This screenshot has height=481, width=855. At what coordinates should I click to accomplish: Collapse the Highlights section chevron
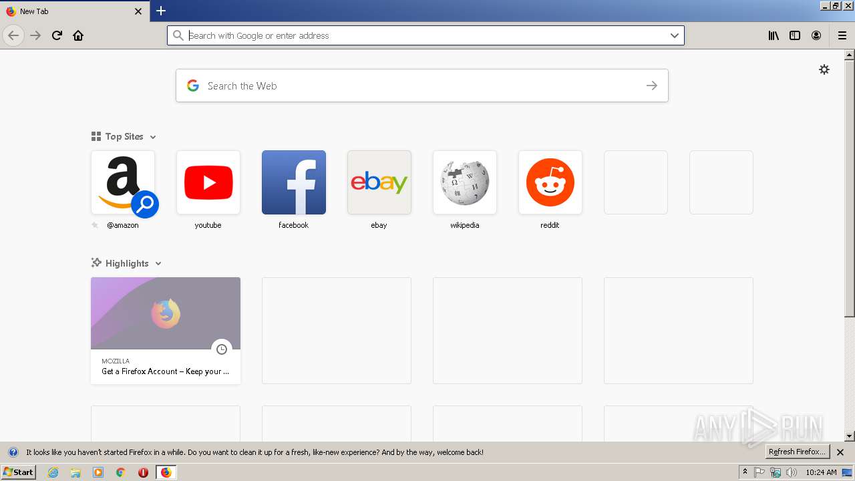(x=158, y=264)
